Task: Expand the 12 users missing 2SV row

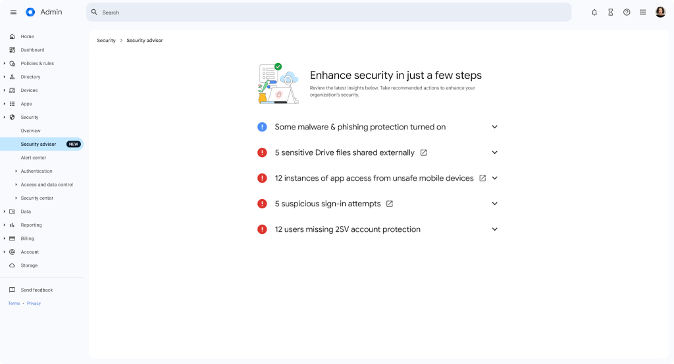Action: tap(495, 229)
